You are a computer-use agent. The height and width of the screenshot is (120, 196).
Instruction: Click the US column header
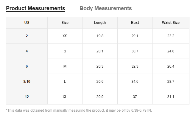point(27,23)
